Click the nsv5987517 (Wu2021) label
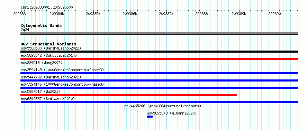The width and height of the screenshot is (308, 130). pyautogui.click(x=40, y=91)
